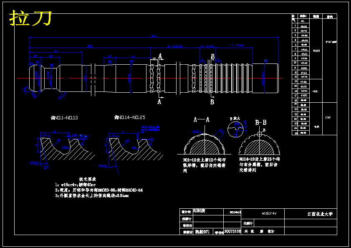Click the 32 dimension over the neck groove
This screenshot has height=248, width=351.
click(x=51, y=56)
